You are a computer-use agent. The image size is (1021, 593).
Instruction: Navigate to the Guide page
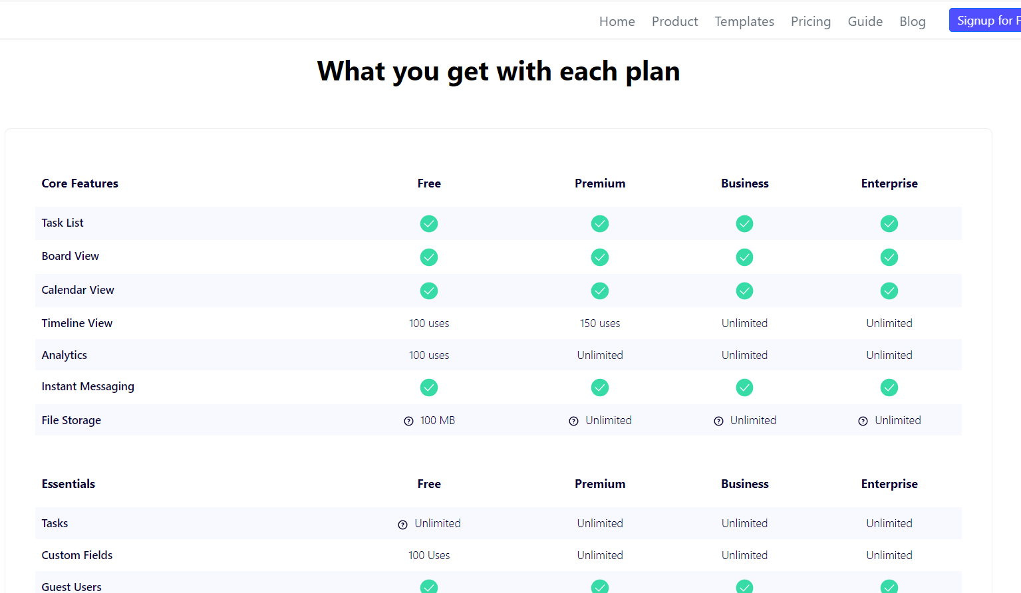click(865, 21)
